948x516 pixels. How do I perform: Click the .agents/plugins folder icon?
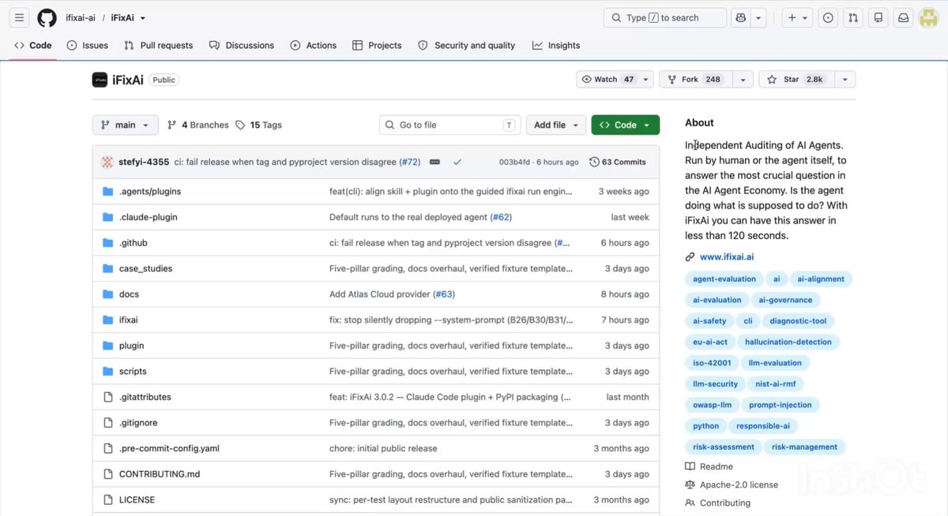click(x=108, y=192)
